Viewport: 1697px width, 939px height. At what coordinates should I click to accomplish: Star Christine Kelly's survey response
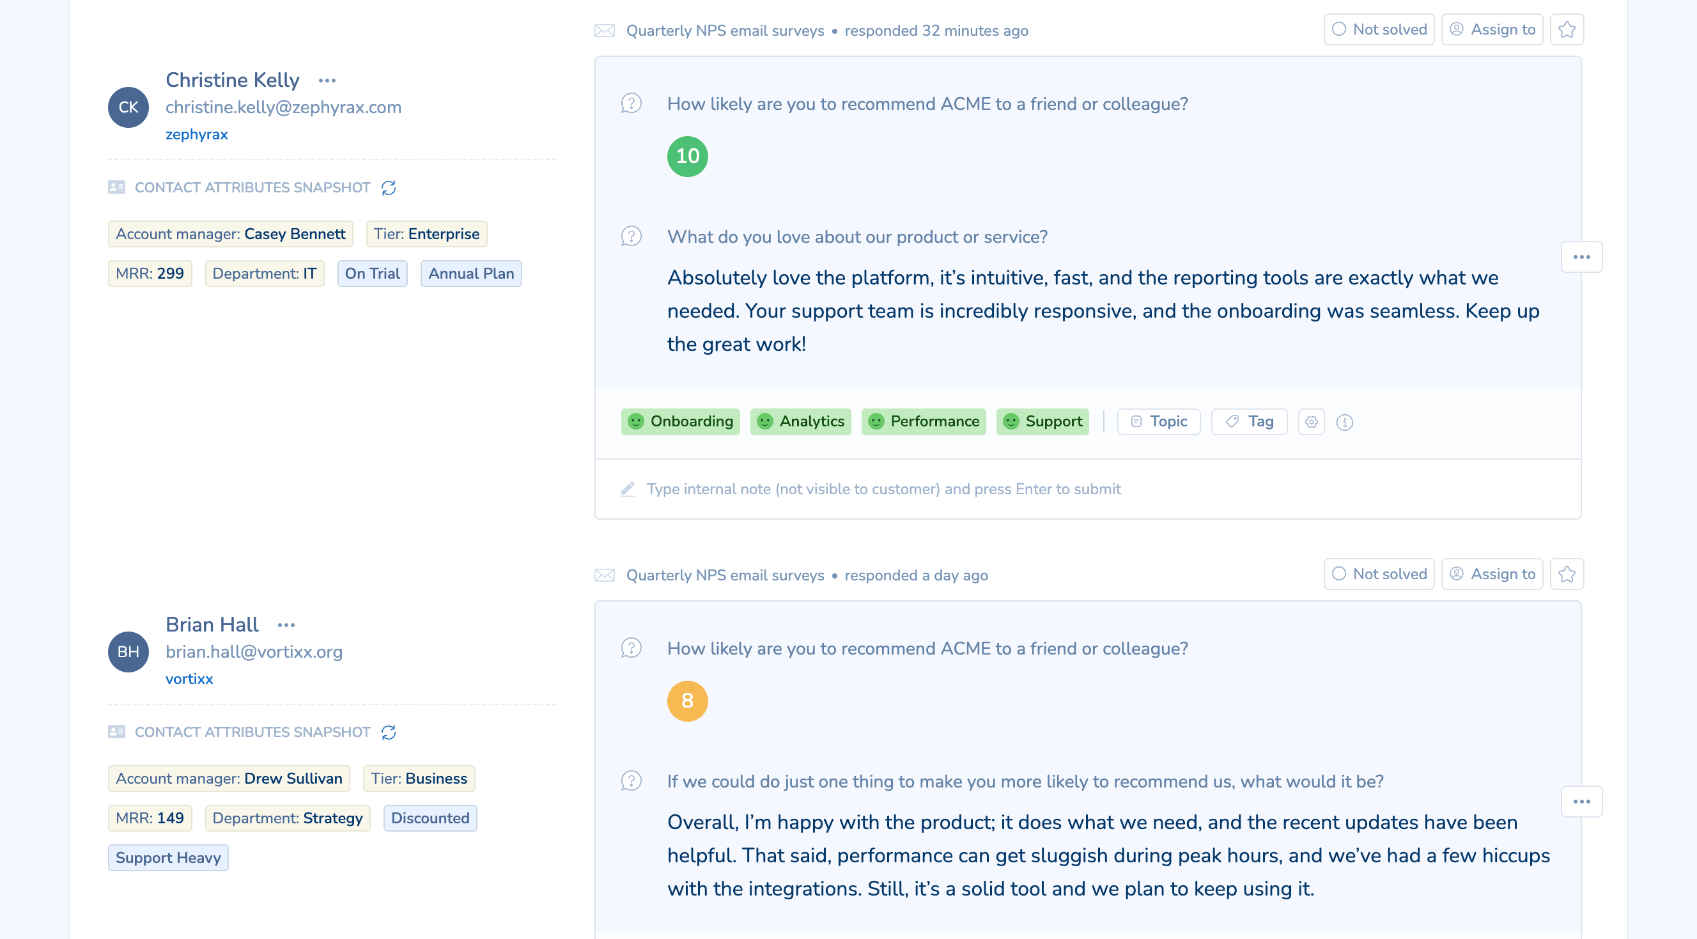coord(1567,29)
